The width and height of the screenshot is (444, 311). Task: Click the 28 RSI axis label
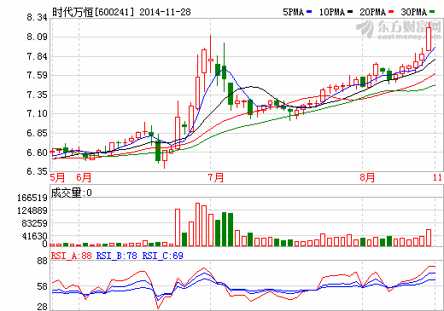(42, 307)
